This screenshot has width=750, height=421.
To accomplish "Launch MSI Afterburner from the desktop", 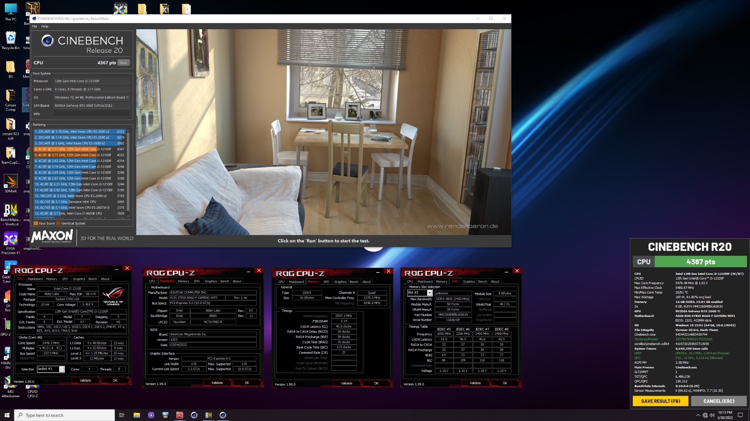I will pos(11,387).
